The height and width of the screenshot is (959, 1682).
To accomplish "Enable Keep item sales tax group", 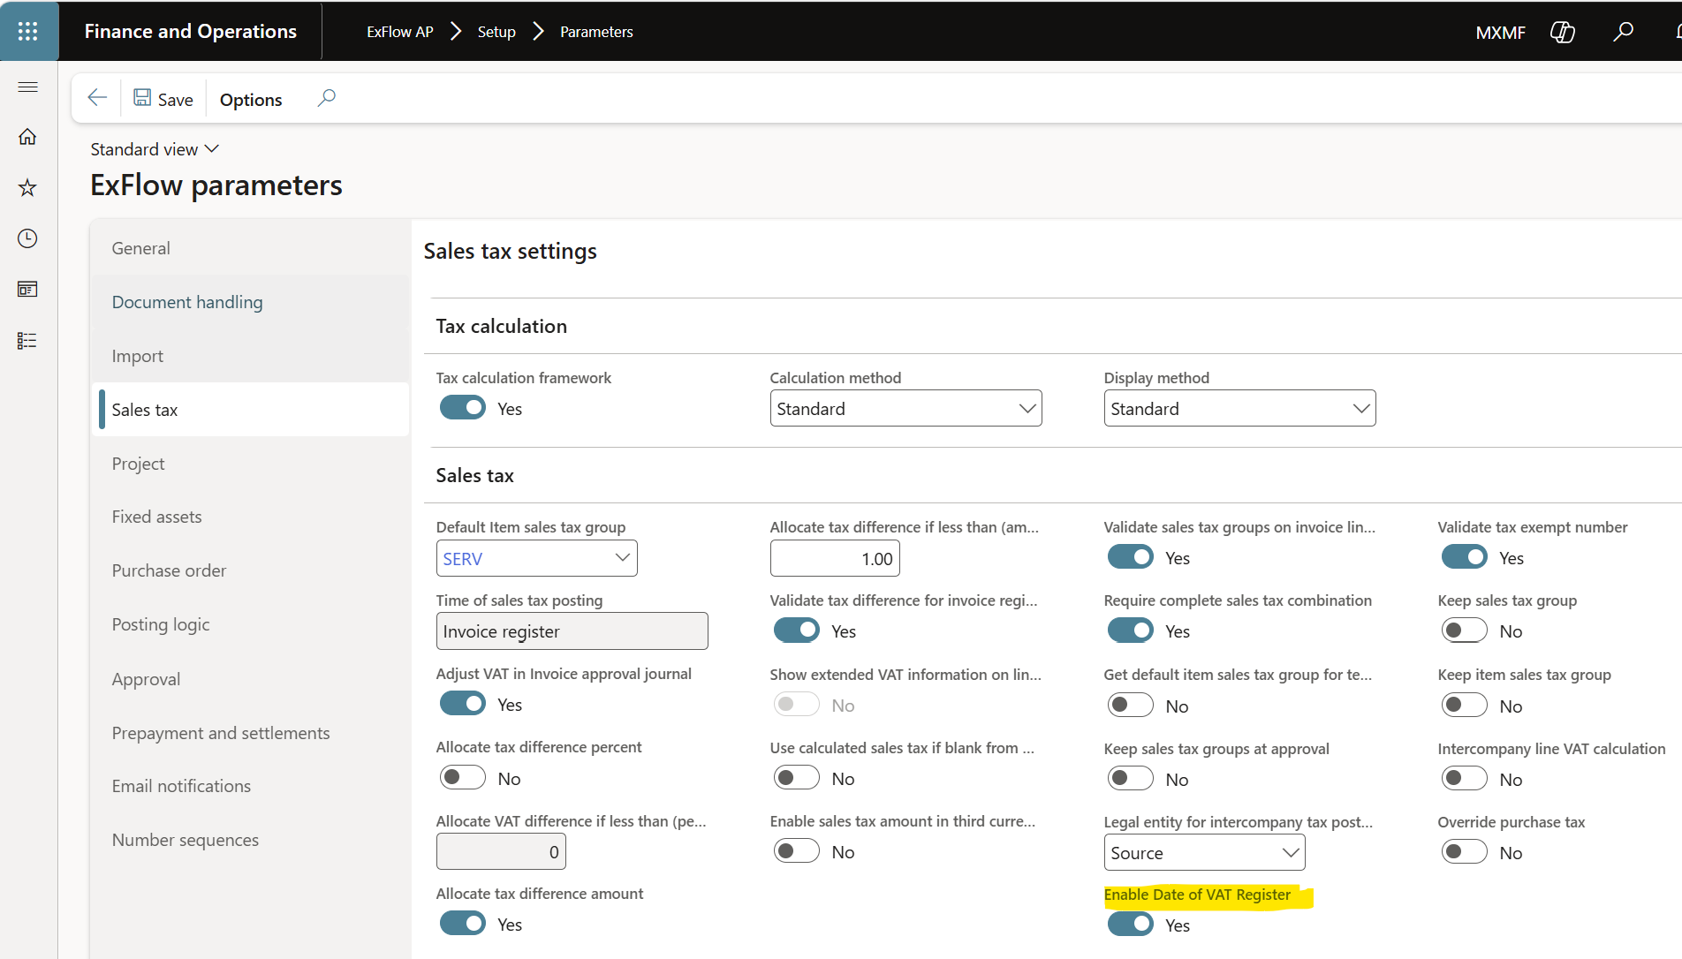I will [x=1465, y=706].
